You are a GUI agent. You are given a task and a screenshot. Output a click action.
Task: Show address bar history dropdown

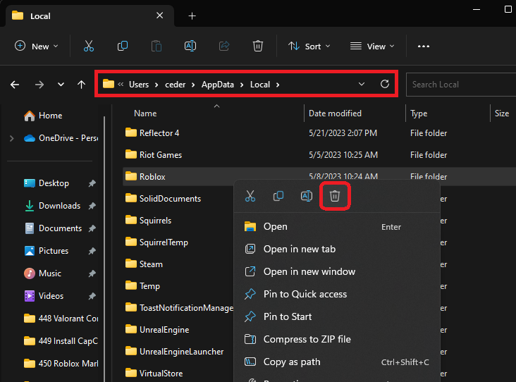coord(362,84)
